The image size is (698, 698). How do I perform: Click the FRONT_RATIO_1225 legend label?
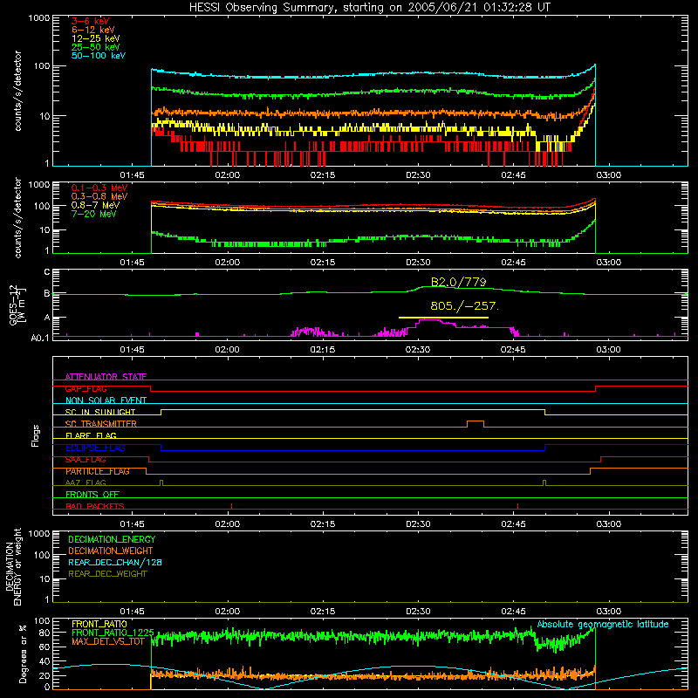point(113,633)
